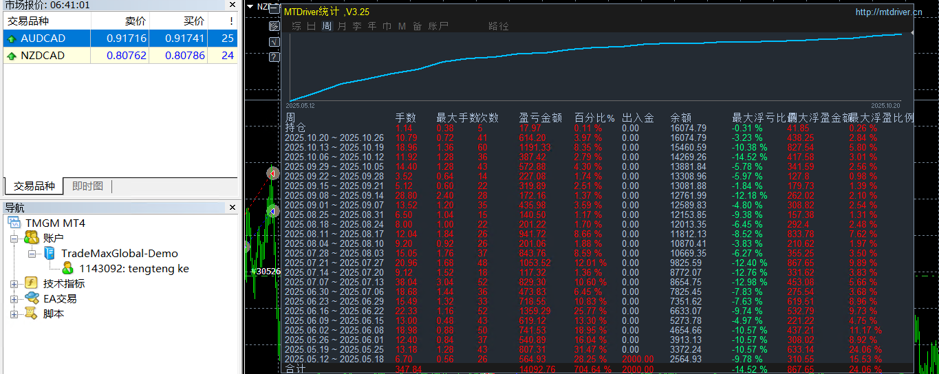Click the 2025.10.20 end date on equity chart
The height and width of the screenshot is (374, 939).
(885, 105)
